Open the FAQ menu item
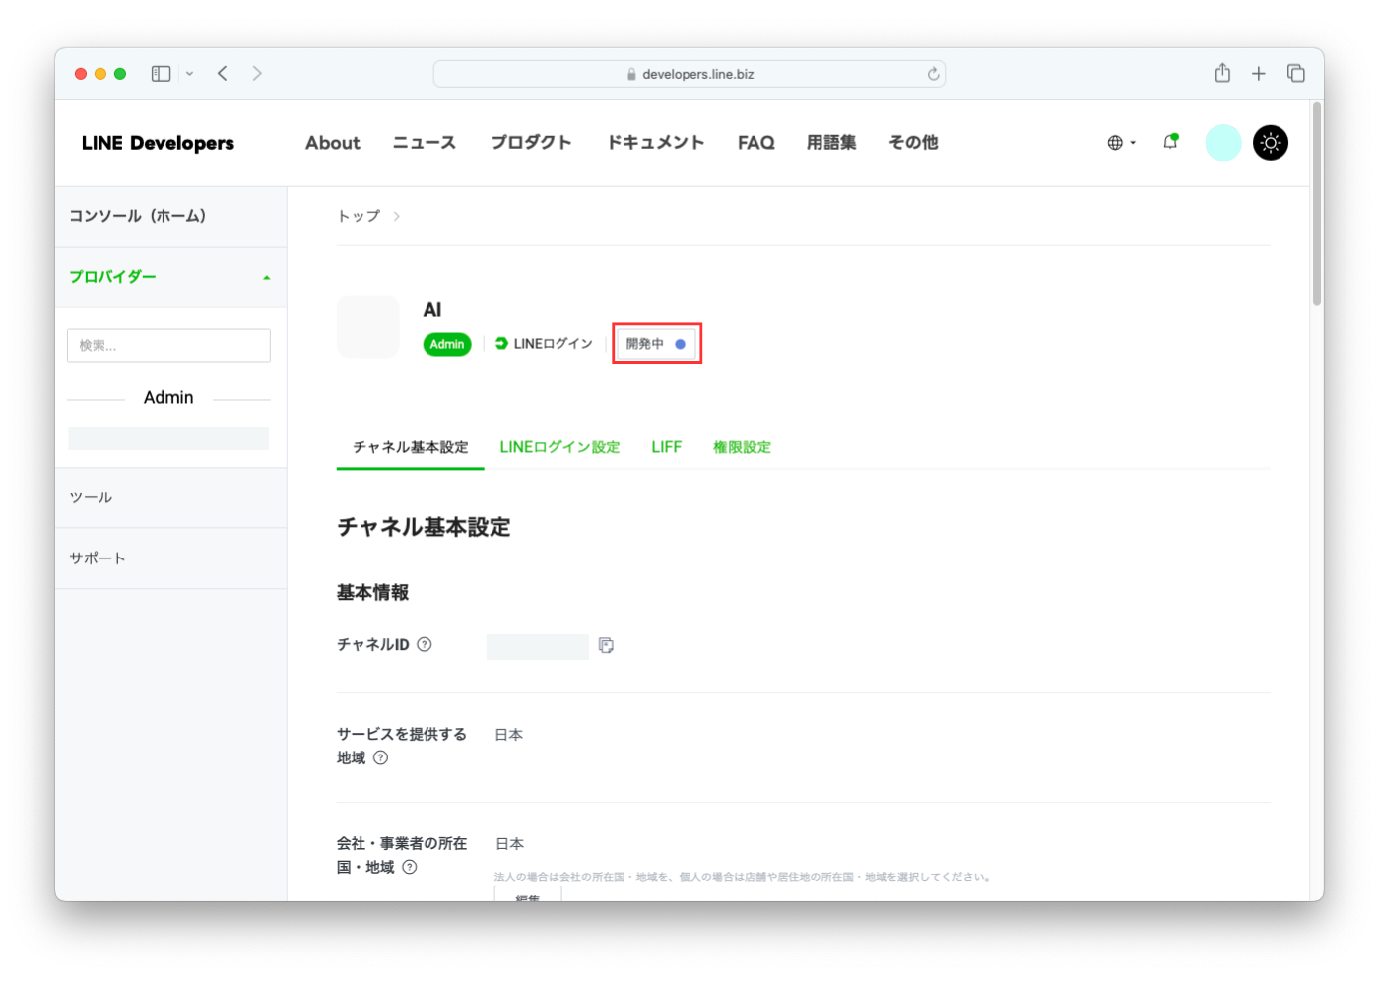 point(756,143)
